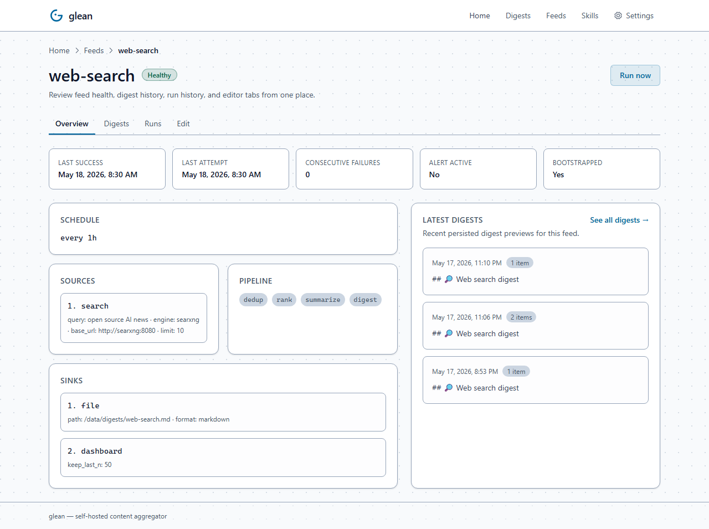Screen dimensions: 709x529
Task: Click the dedup pipeline chip
Action: (x=254, y=300)
